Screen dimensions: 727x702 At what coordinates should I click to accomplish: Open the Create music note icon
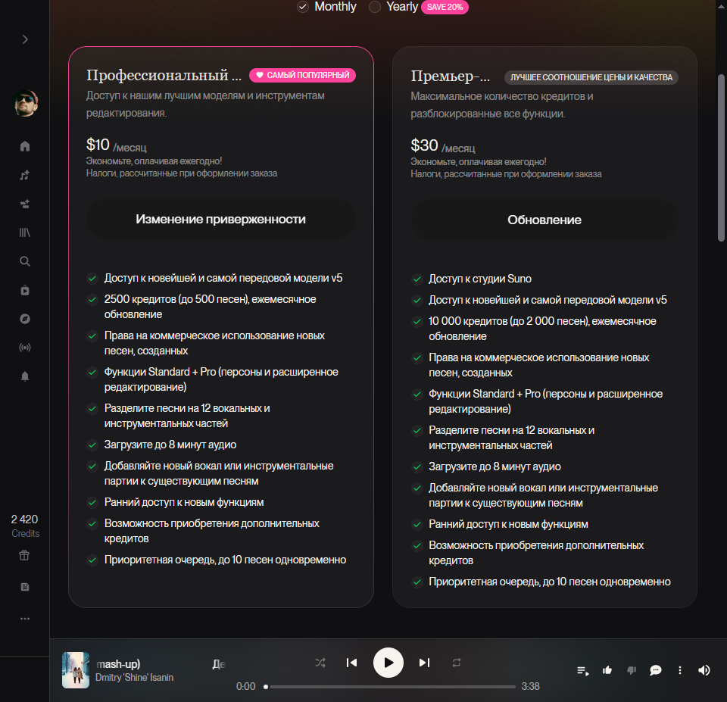[x=25, y=175]
